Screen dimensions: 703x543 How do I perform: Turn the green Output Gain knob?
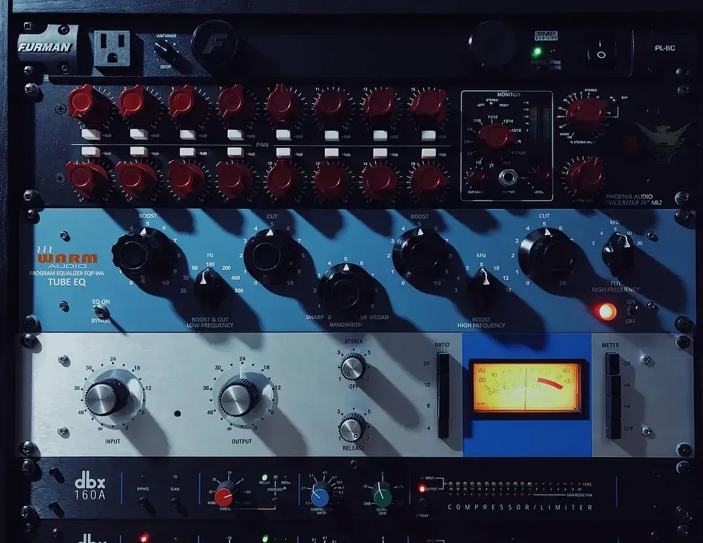382,495
